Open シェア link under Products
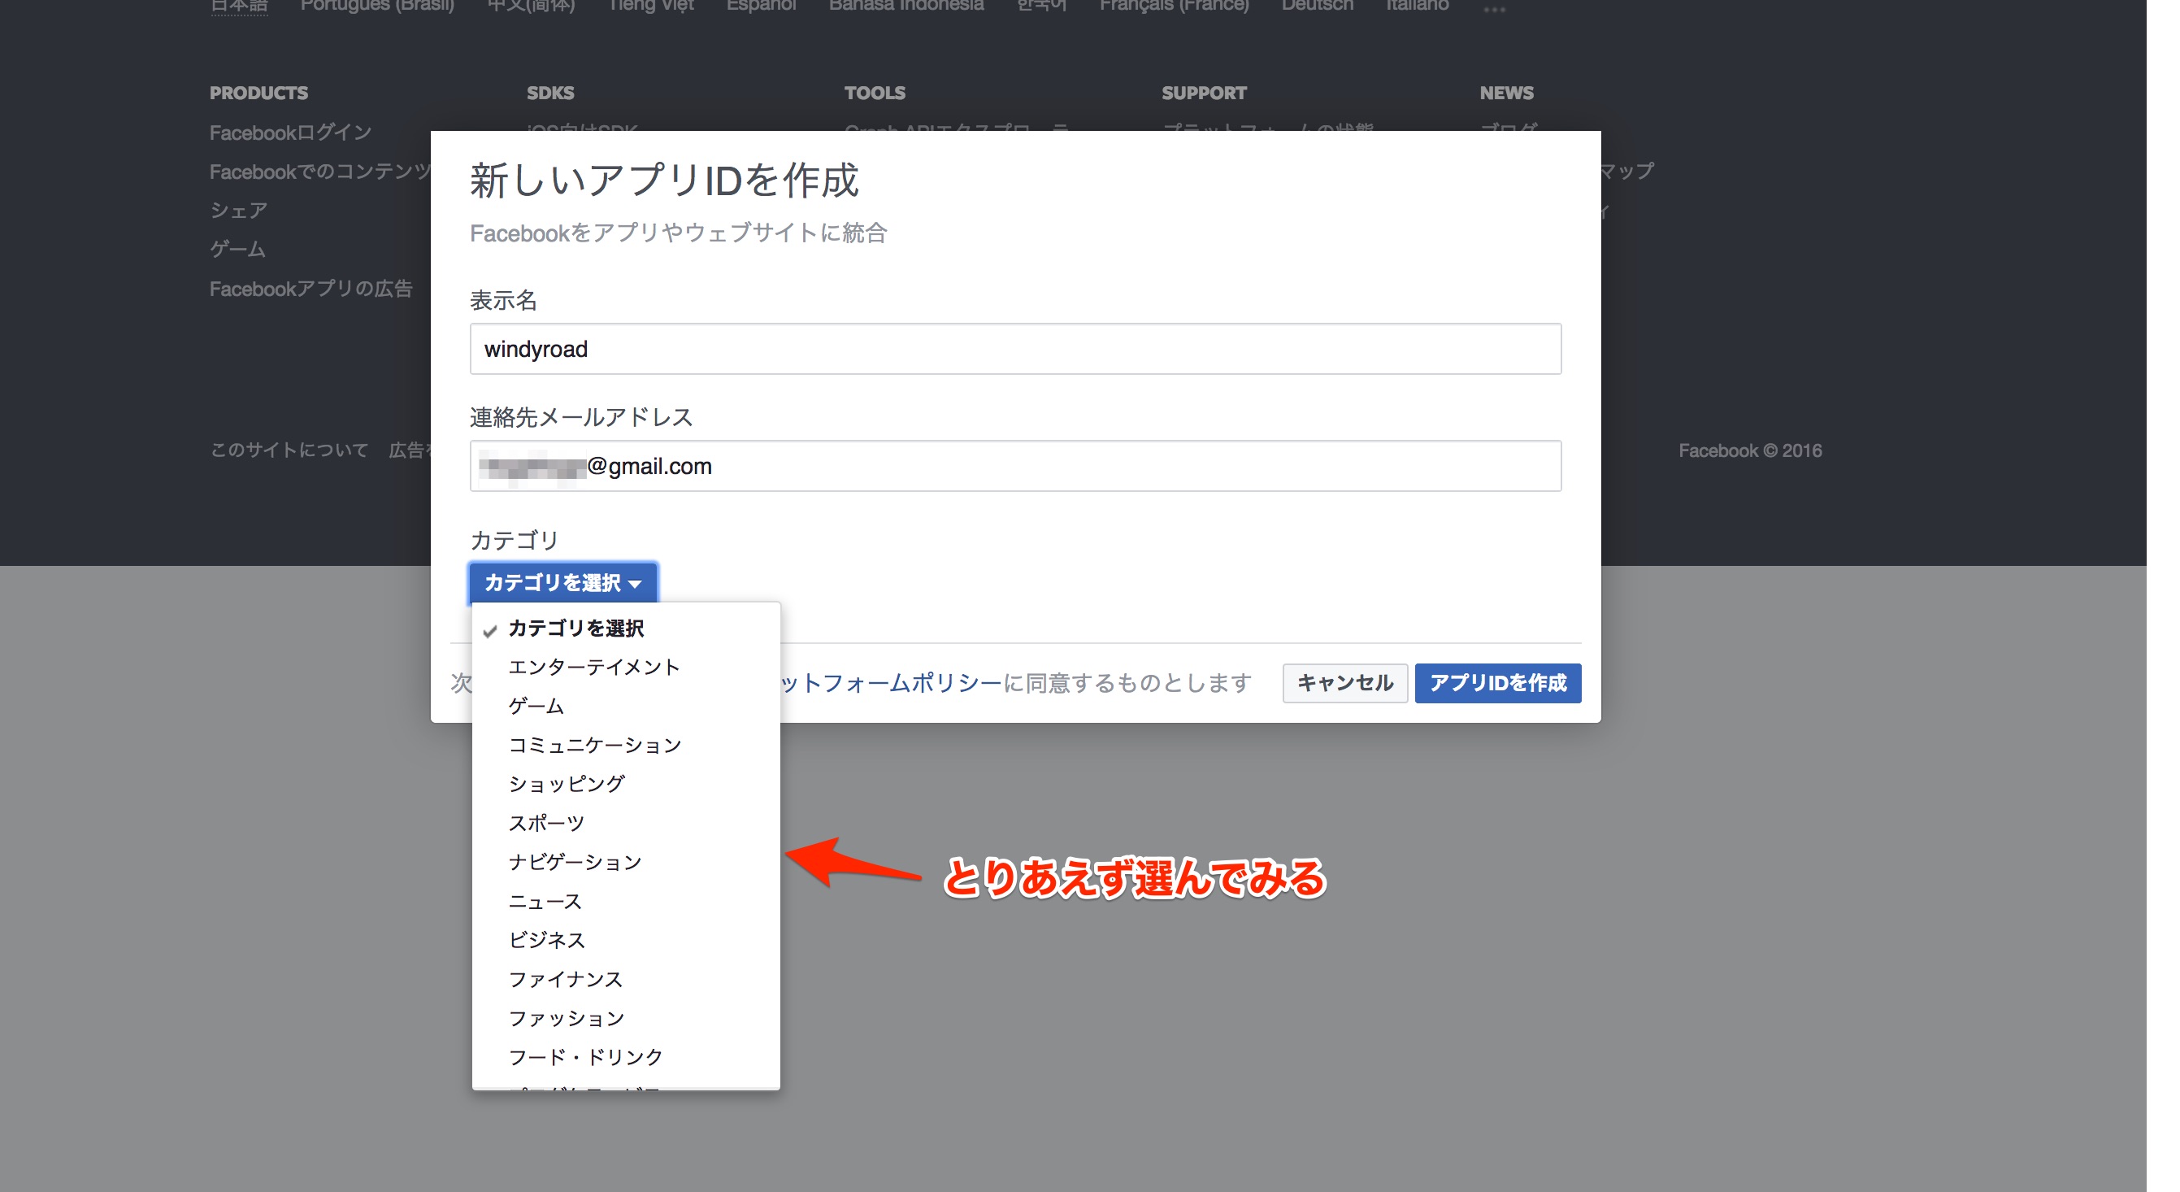The image size is (2180, 1192). click(x=239, y=210)
